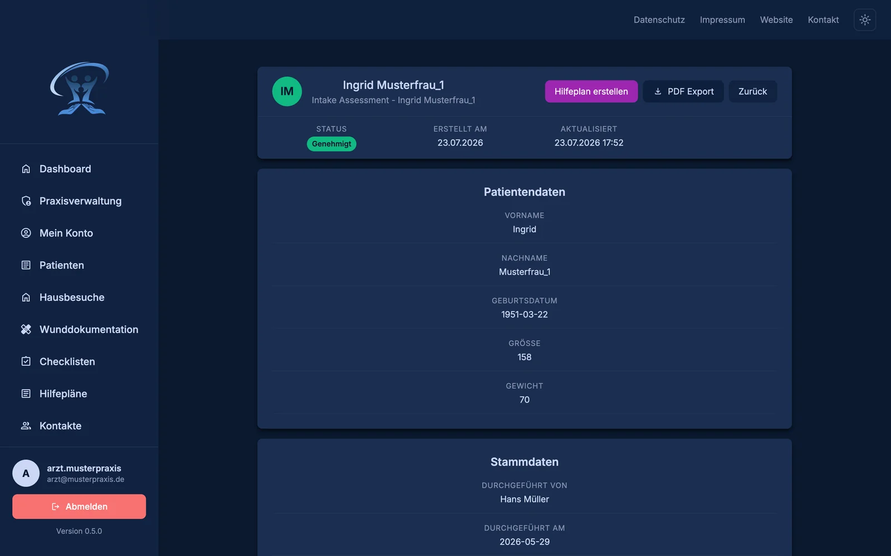Image resolution: width=891 pixels, height=556 pixels.
Task: Click Durchgeführt von value Hans Müller
Action: (525, 499)
